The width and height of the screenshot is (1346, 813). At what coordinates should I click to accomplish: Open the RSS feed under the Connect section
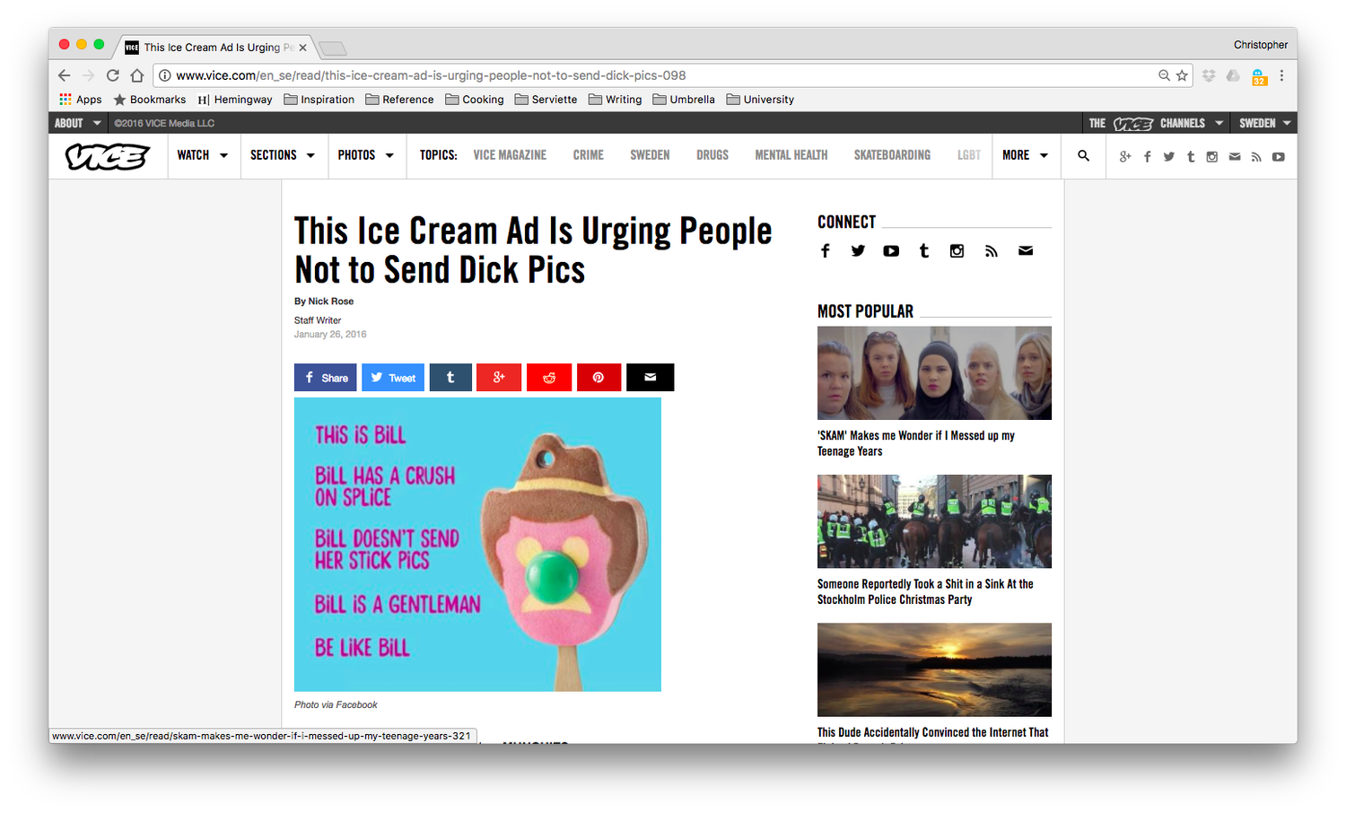[x=991, y=251]
